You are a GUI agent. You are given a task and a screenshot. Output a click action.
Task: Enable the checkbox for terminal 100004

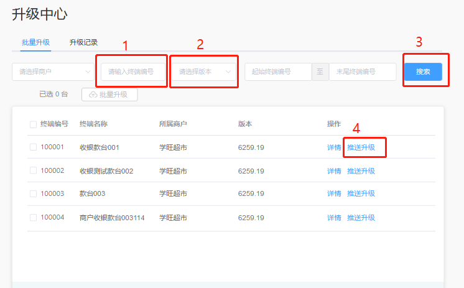pos(33,218)
